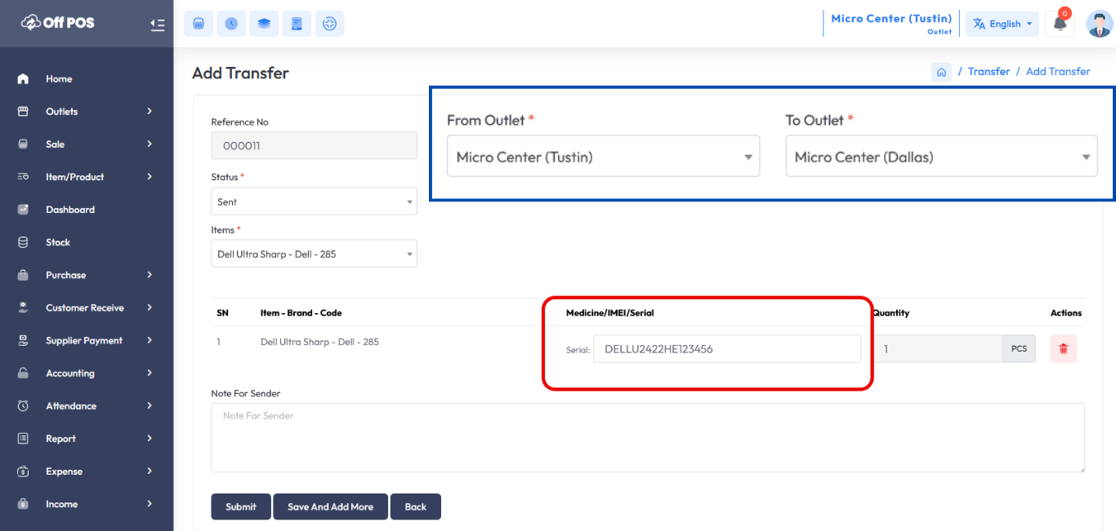1116x531 pixels.
Task: Open the To Outlet dropdown
Action: point(941,157)
